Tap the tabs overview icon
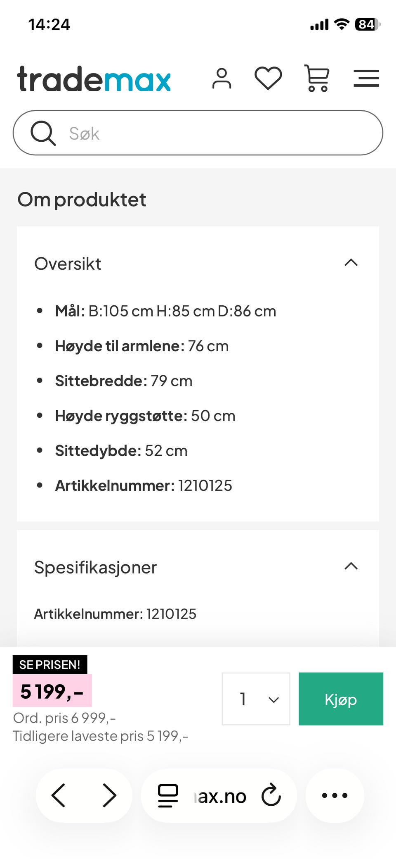Screen dimensions: 396x859 point(167,795)
